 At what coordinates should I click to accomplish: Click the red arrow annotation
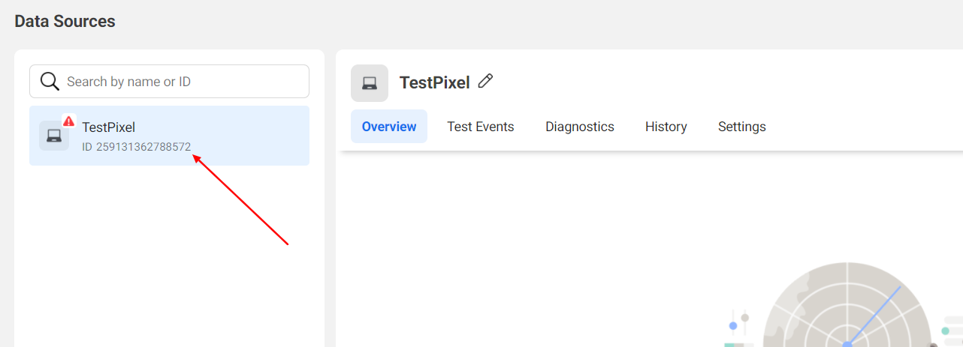241,199
